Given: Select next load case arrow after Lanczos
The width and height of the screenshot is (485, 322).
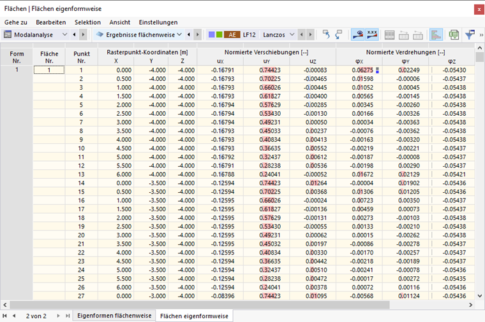Looking at the screenshot, I should tap(310, 34).
